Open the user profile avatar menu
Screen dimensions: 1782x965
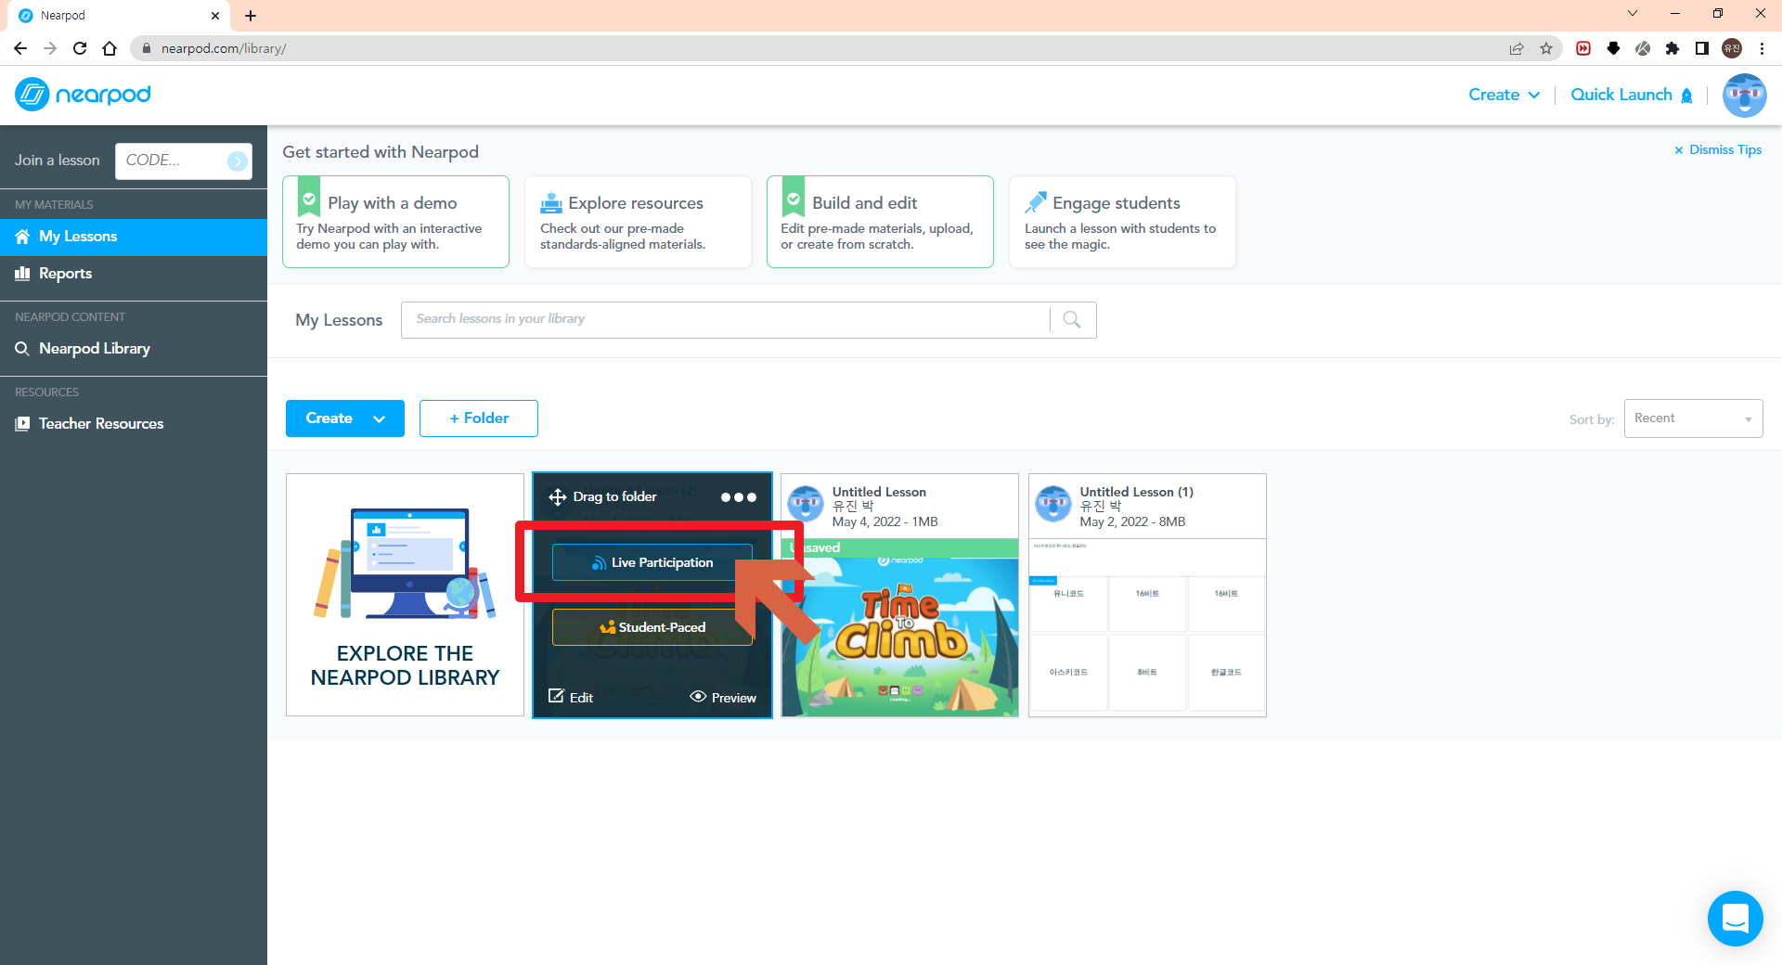1744,95
